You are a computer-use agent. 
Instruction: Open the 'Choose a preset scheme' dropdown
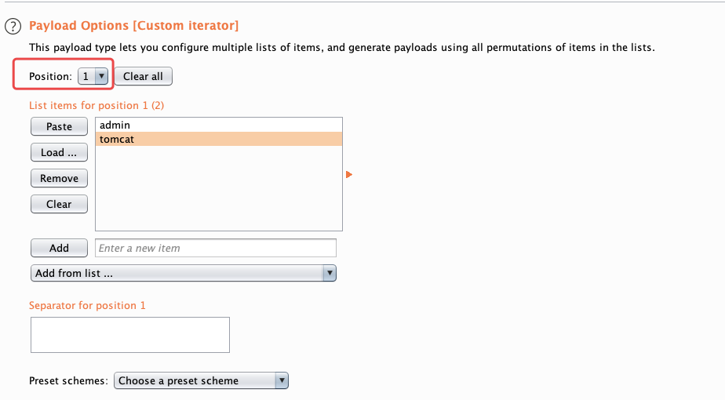[202, 380]
